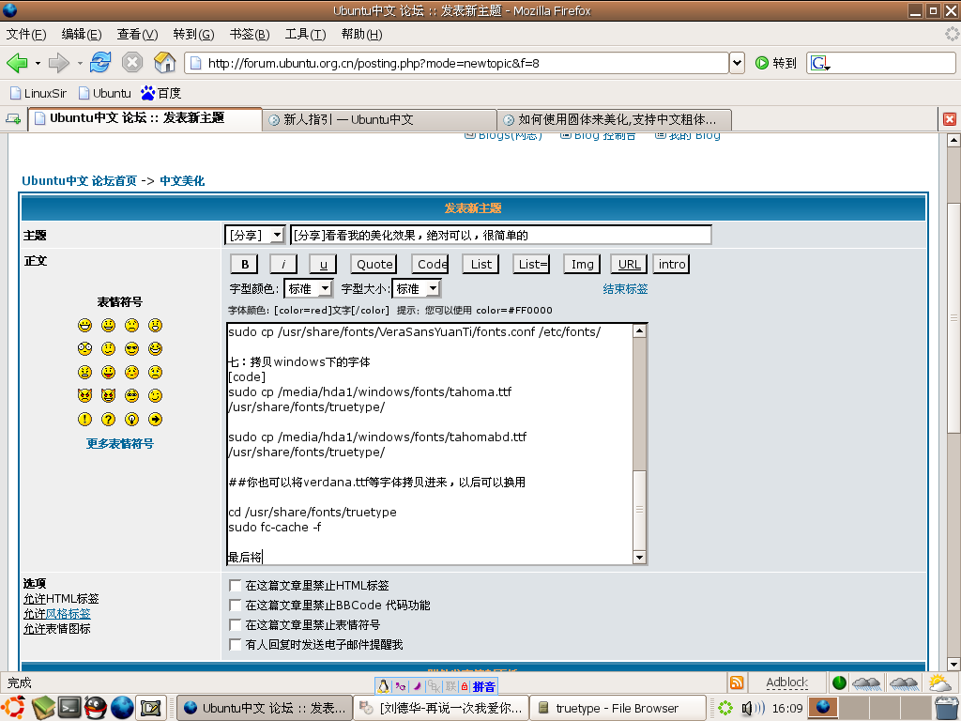Switch to truetype - File Browser window

pos(618,708)
